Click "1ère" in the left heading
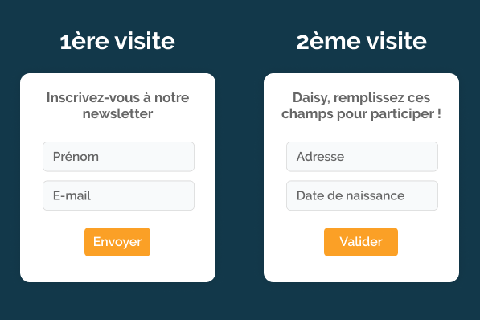Screen dimensions: 480x320 (x=84, y=41)
